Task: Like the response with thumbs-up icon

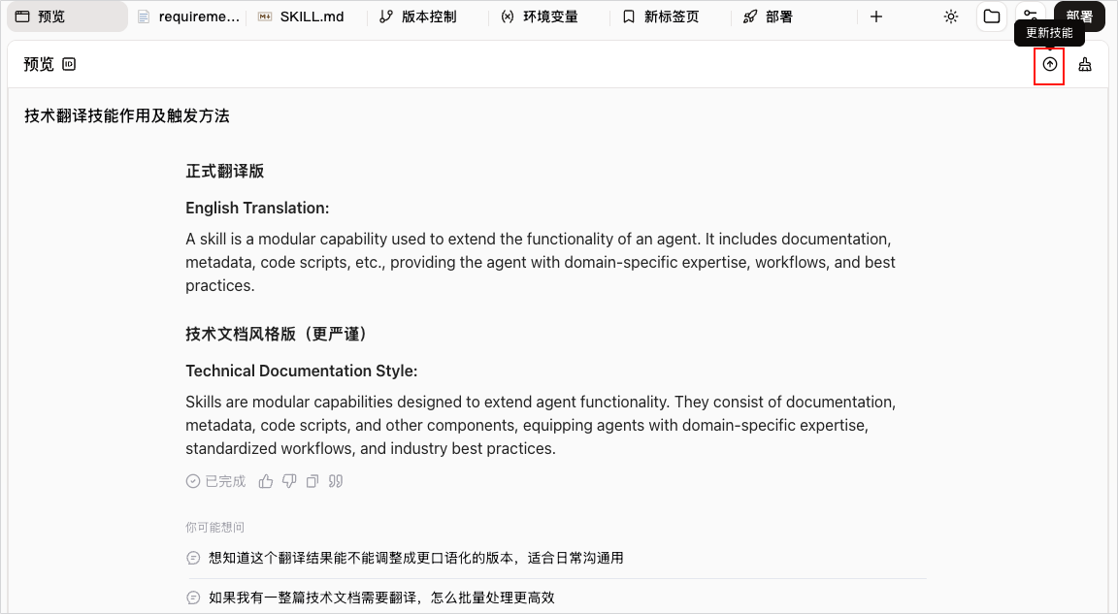Action: pyautogui.click(x=266, y=481)
